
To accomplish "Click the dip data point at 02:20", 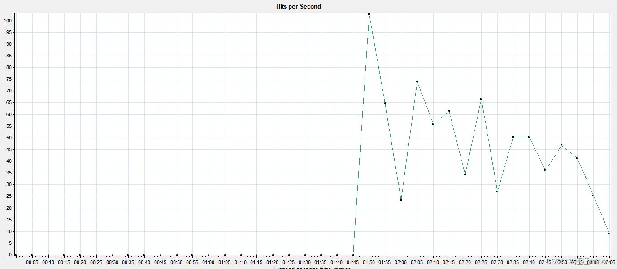I will [465, 174].
